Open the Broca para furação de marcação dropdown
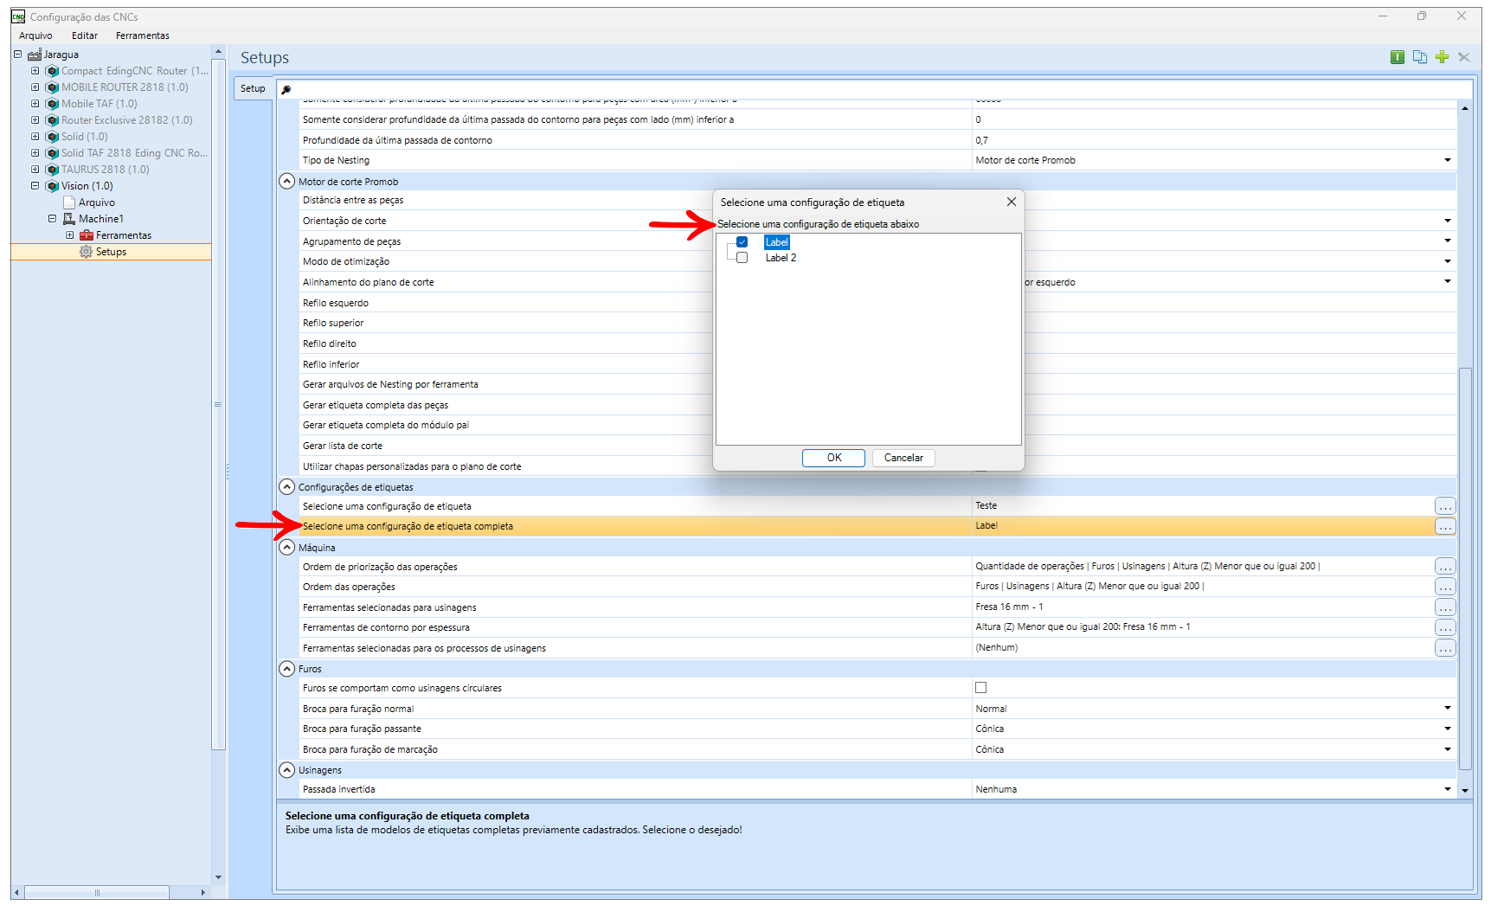Screen dimensions: 1497x912 pyautogui.click(x=1447, y=749)
